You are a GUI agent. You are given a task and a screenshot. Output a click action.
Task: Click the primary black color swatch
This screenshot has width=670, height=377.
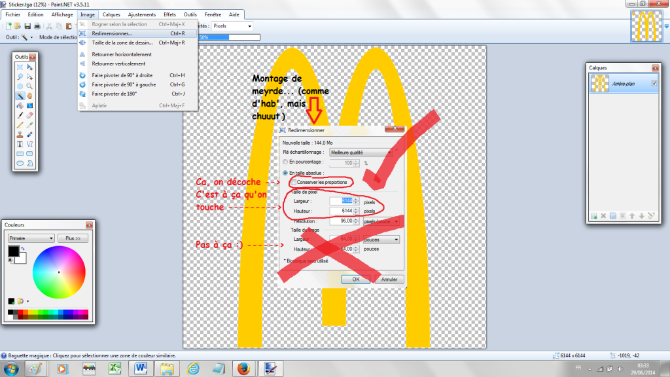pos(13,251)
